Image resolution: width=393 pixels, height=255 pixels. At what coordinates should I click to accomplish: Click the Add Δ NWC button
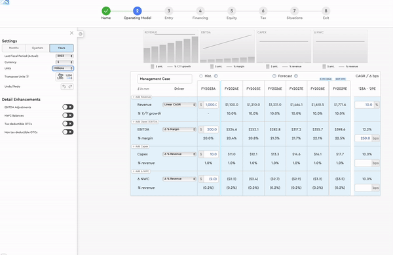[141, 171]
